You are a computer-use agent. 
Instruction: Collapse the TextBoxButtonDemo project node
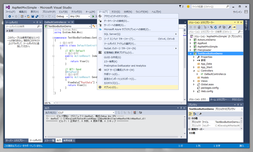[190, 54]
